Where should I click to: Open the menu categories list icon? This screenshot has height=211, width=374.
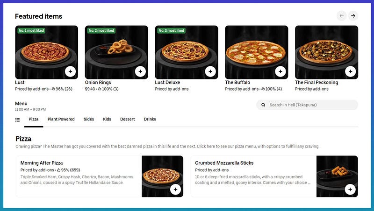pos(17,120)
